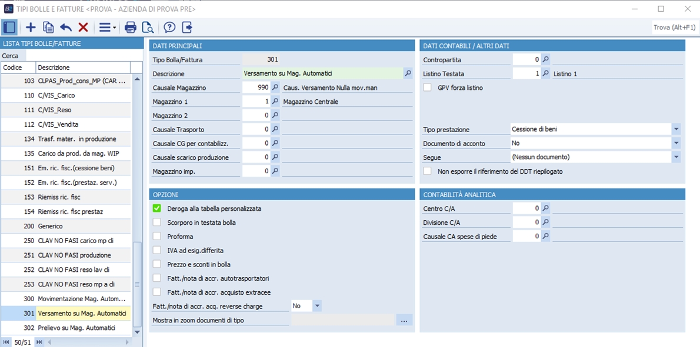Uncheck Deroga alla tabella personalizzata
Image resolution: width=700 pixels, height=347 pixels.
(156, 208)
